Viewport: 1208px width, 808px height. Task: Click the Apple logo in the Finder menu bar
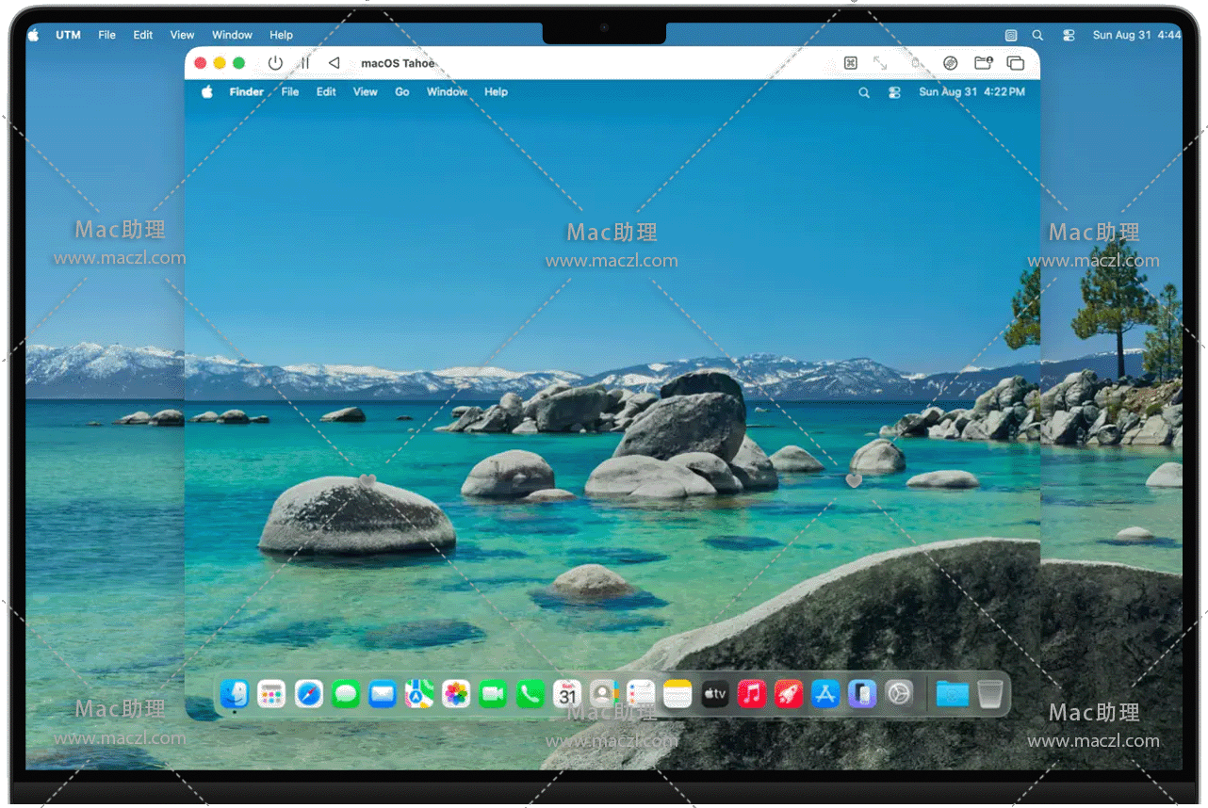(207, 92)
